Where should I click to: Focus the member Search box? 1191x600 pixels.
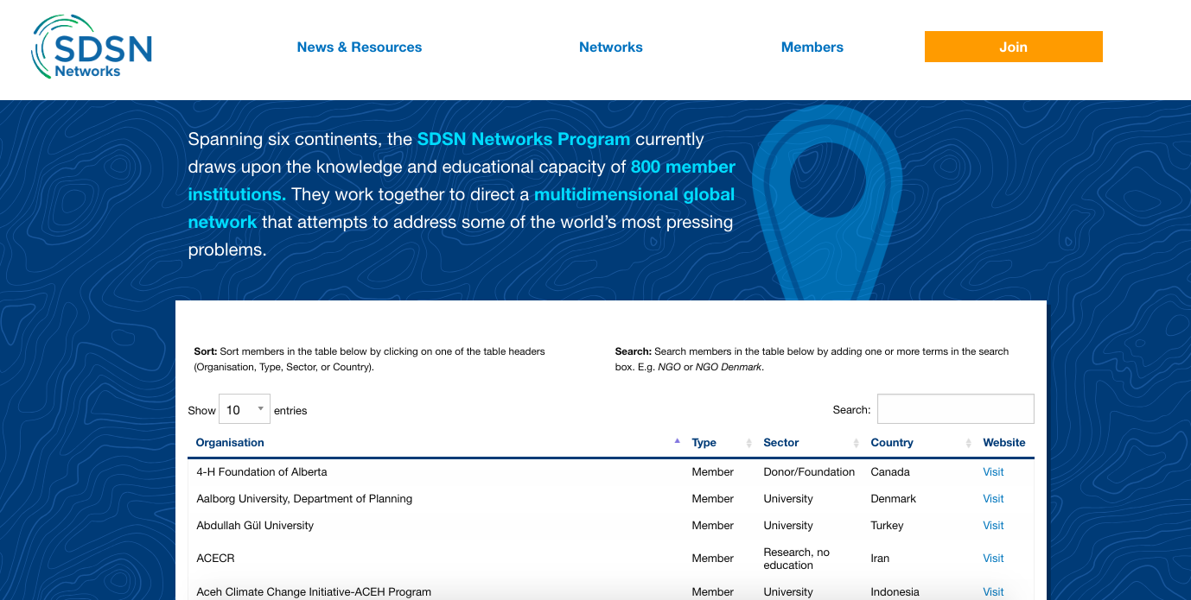(x=956, y=409)
